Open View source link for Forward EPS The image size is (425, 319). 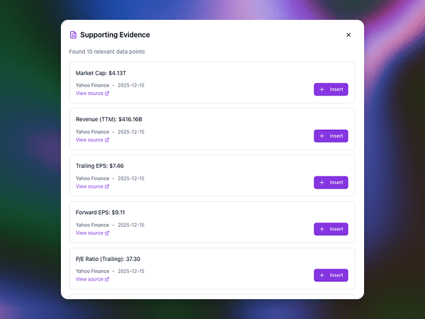tap(90, 233)
